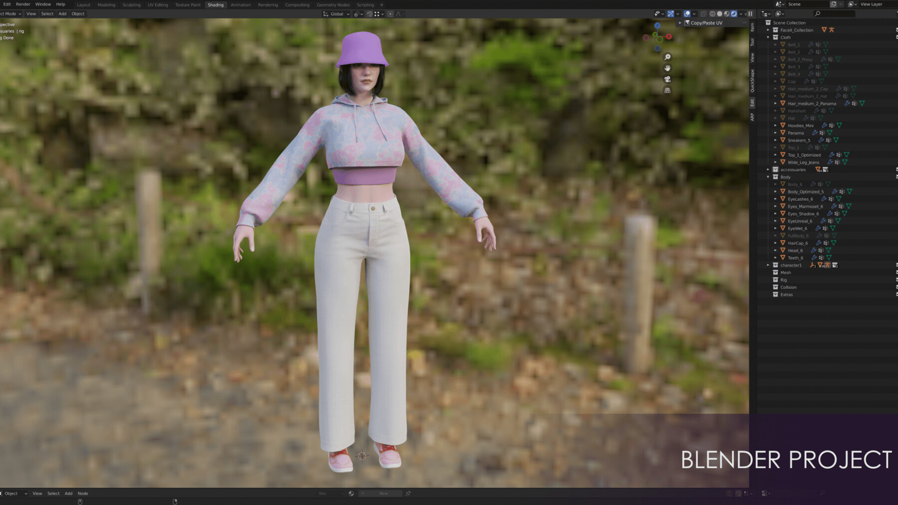Open the Render menu

tap(23, 4)
